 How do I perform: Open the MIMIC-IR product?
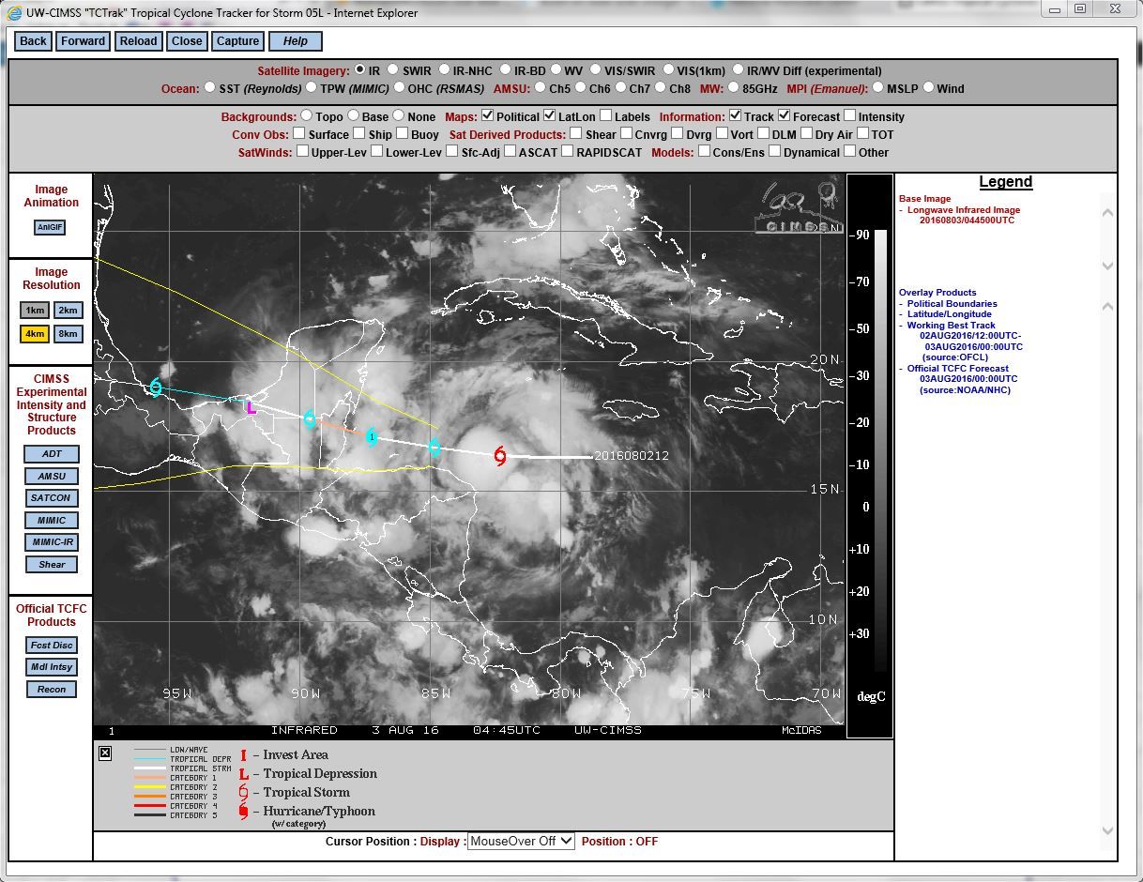pos(52,542)
